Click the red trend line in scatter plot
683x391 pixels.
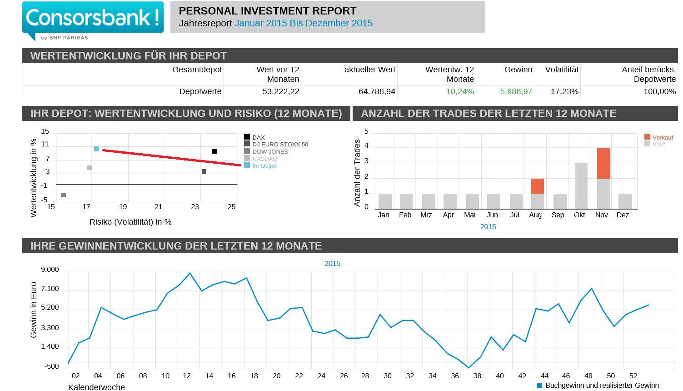172,157
